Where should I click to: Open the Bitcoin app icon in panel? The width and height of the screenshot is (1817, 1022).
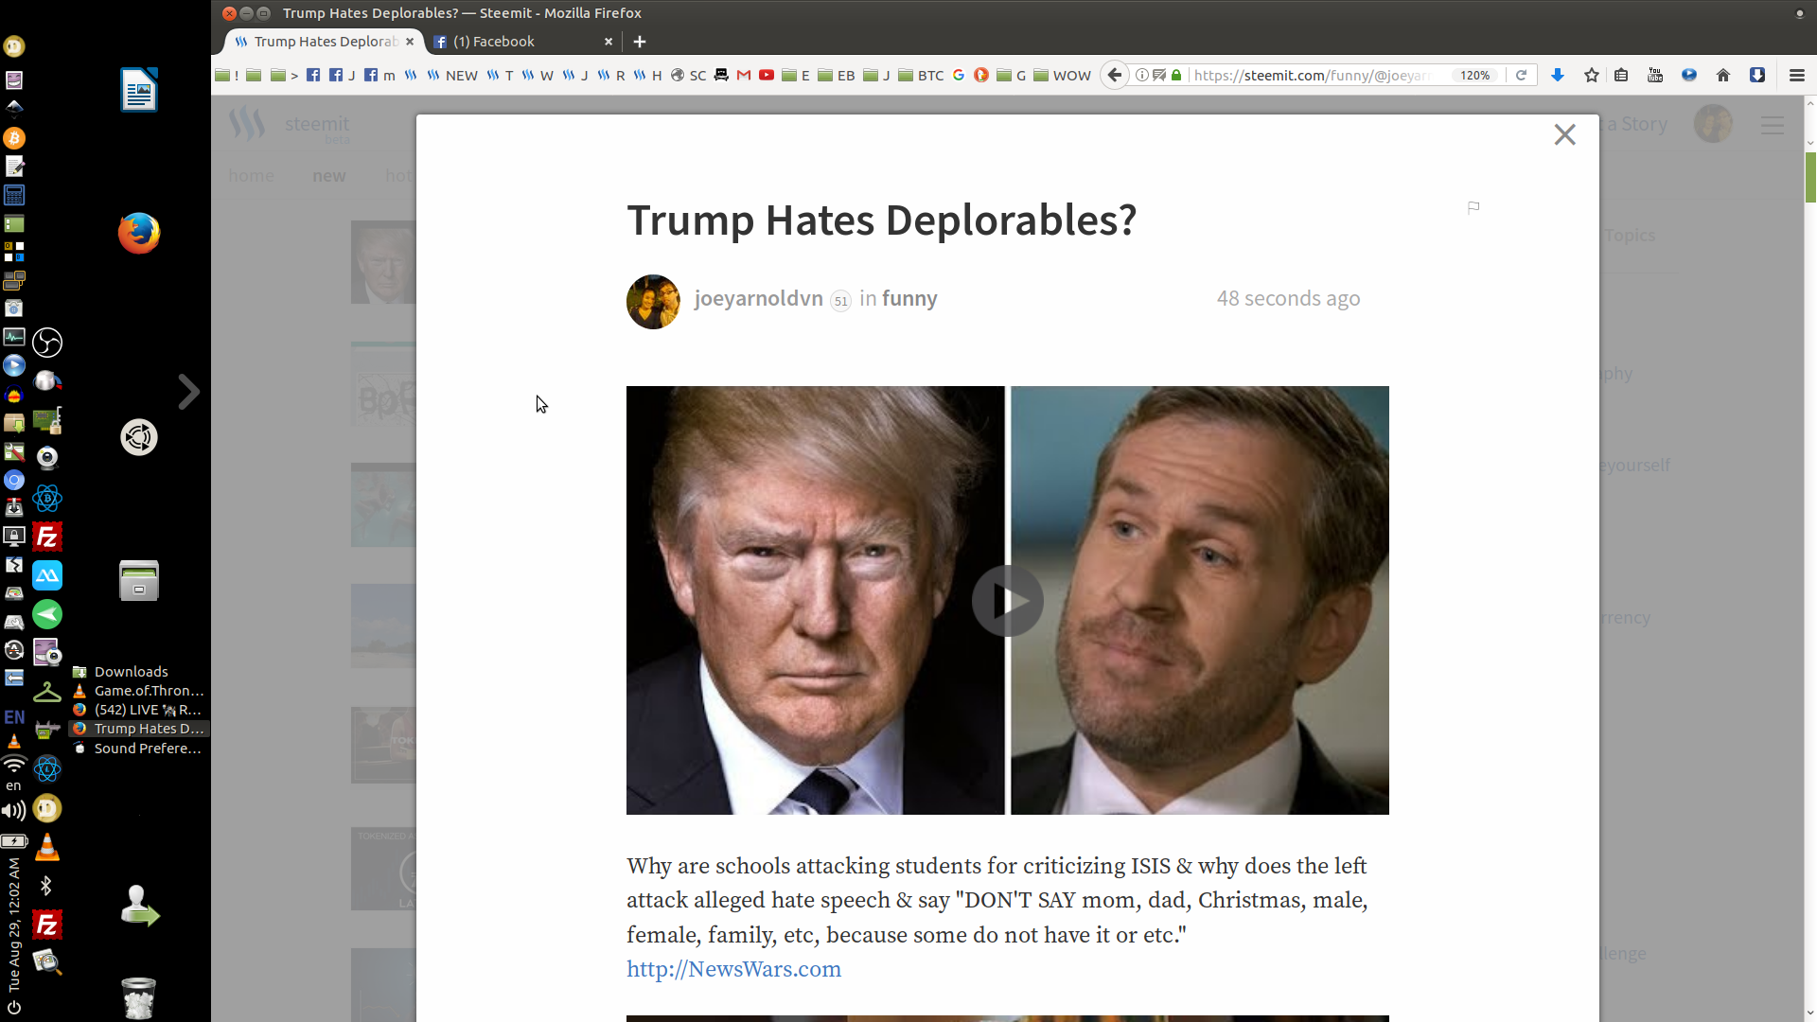tap(13, 138)
